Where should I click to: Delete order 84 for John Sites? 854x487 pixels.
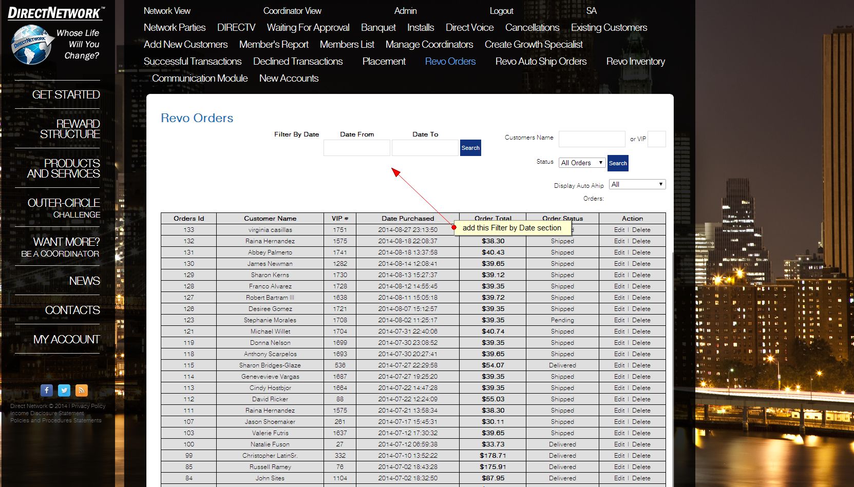641,478
